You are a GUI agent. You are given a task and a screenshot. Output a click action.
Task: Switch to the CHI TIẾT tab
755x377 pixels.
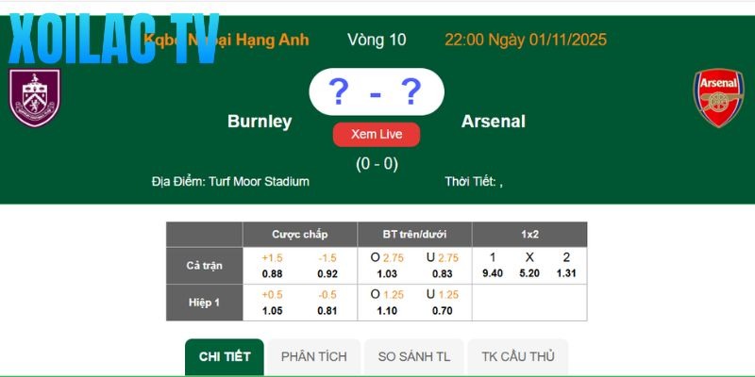click(225, 356)
